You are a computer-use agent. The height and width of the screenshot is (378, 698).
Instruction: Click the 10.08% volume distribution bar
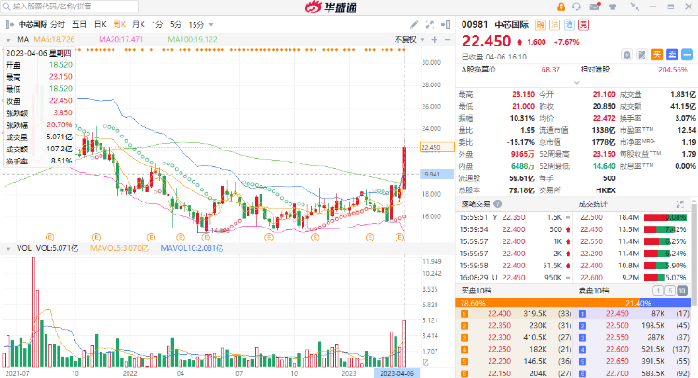(665, 217)
